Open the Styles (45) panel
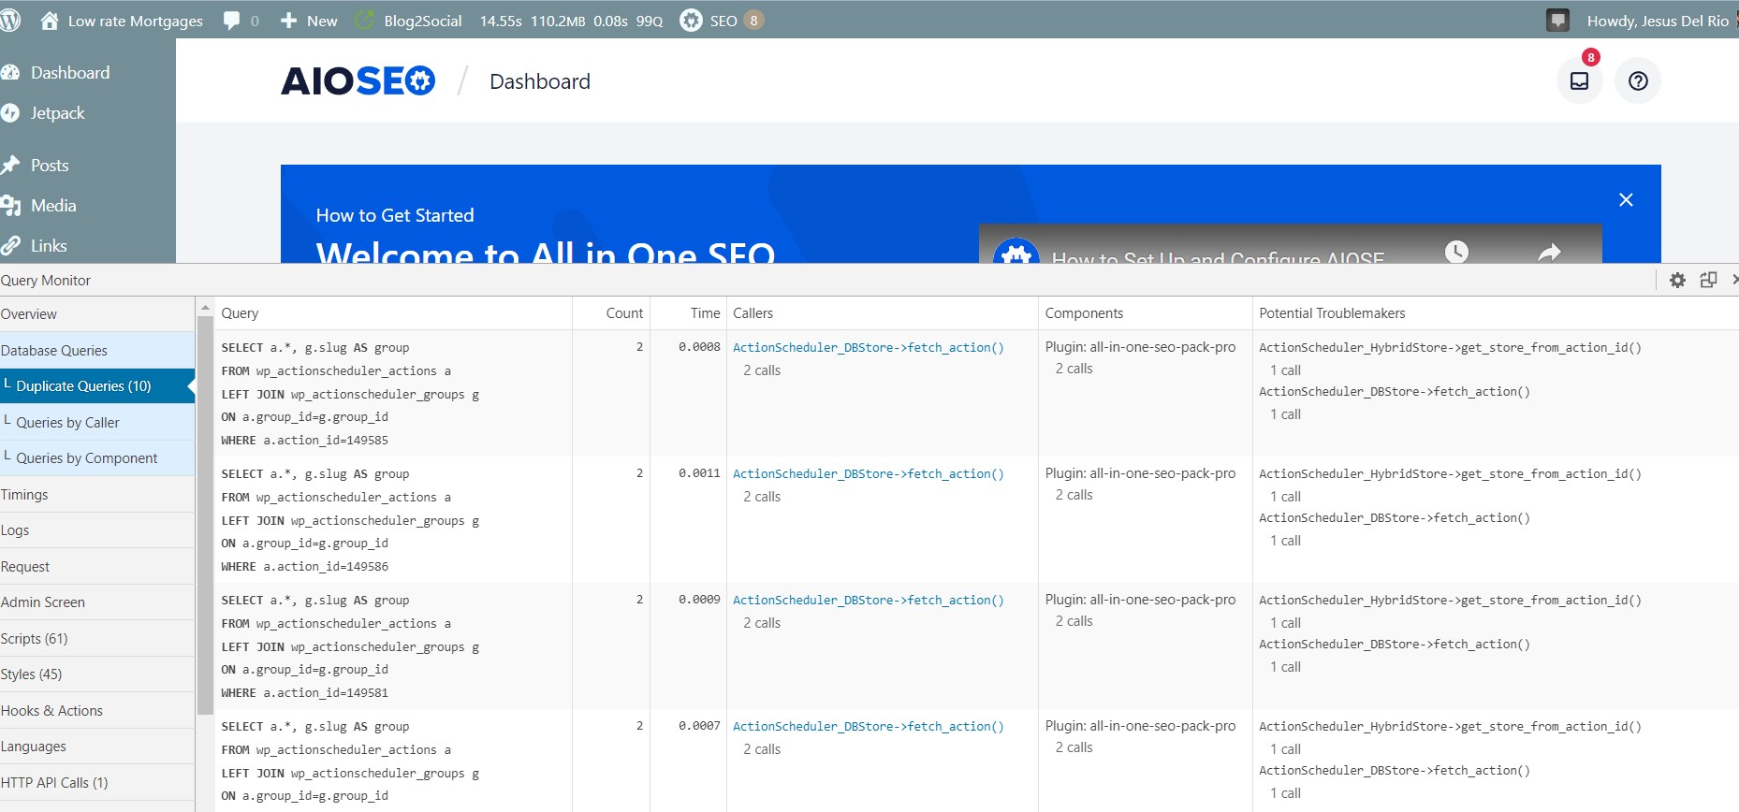 [x=97, y=674]
